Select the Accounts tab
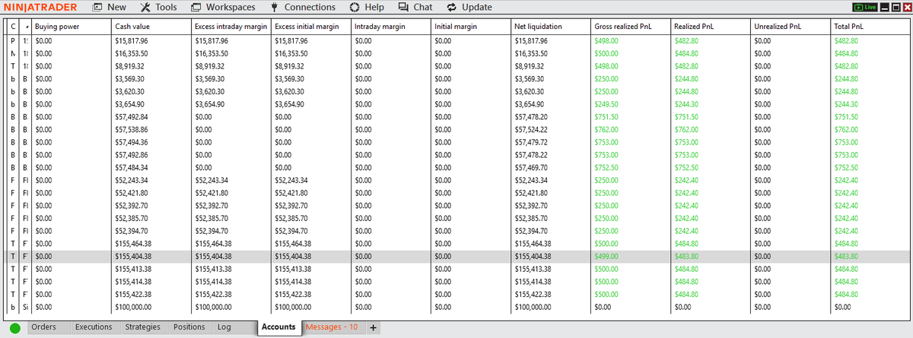Screen dimensions: 913x338 (x=278, y=327)
